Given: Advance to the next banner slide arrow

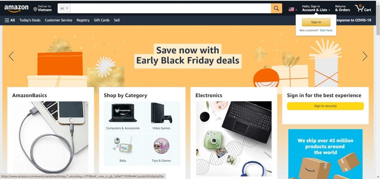Looking at the screenshot, I should coord(365,56).
